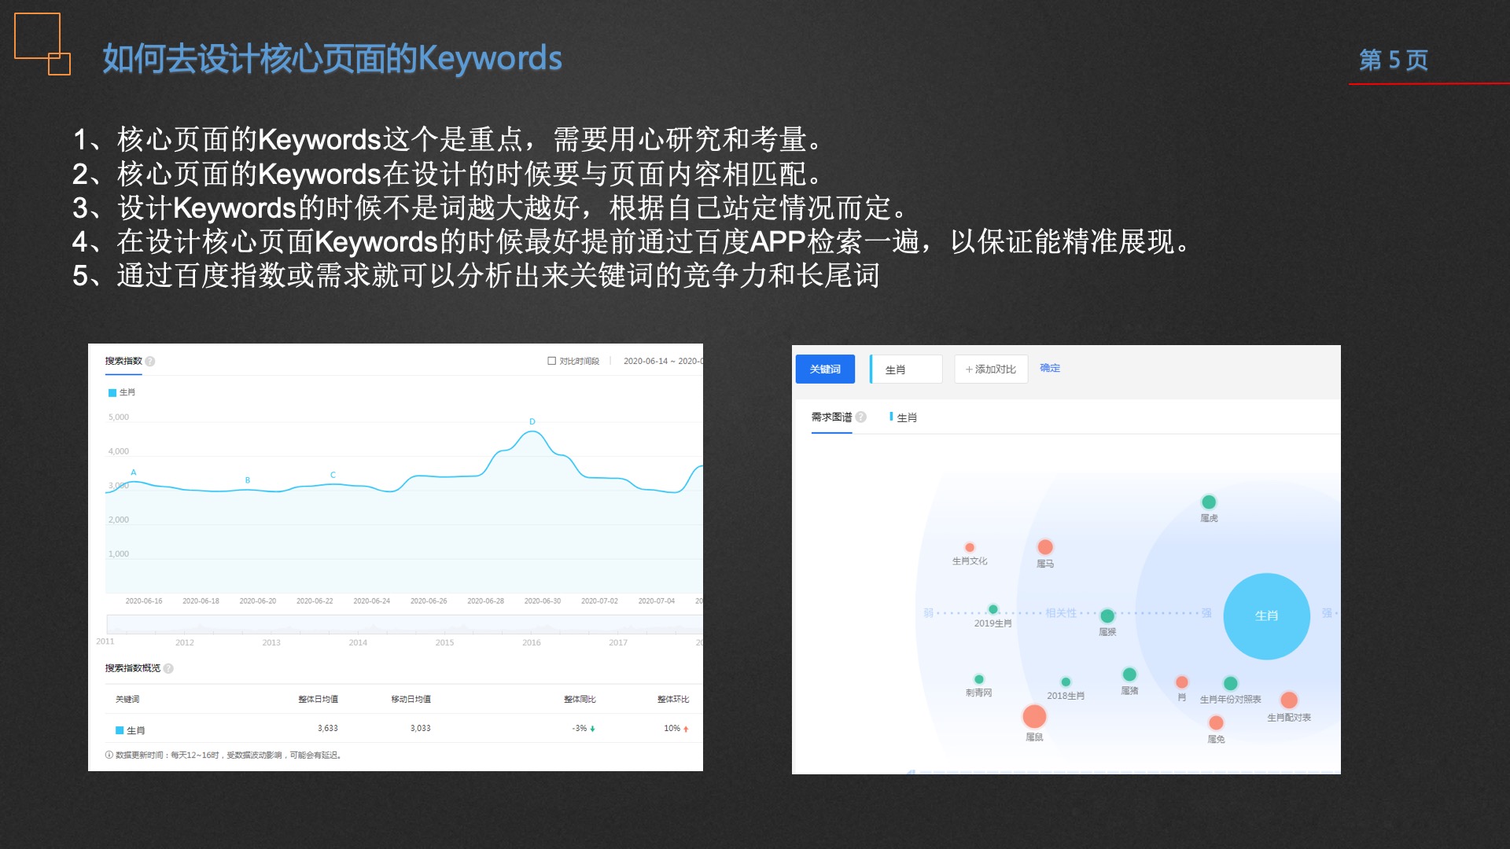Click the 生肖 keyword input field
Image resolution: width=1510 pixels, height=849 pixels.
pyautogui.click(x=906, y=369)
